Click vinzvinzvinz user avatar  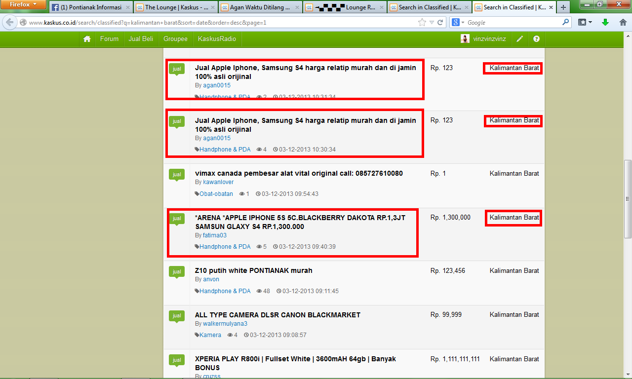[x=465, y=39]
